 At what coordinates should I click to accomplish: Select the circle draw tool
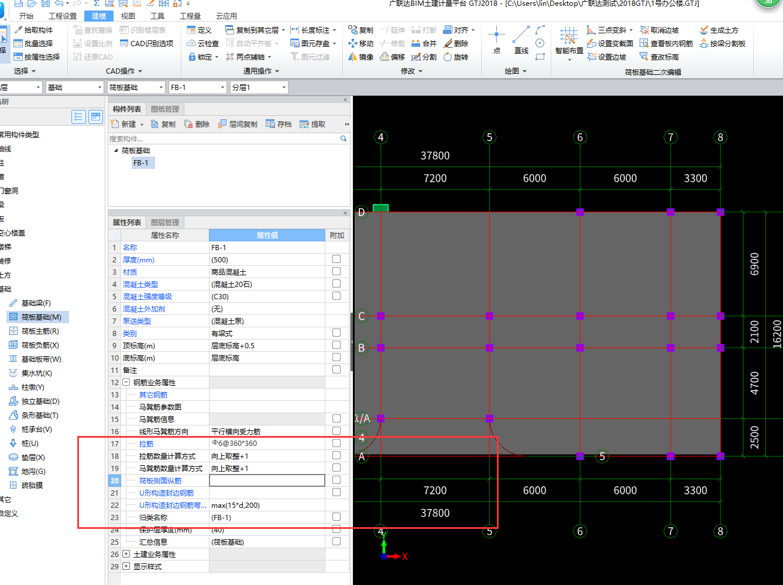tap(540, 43)
